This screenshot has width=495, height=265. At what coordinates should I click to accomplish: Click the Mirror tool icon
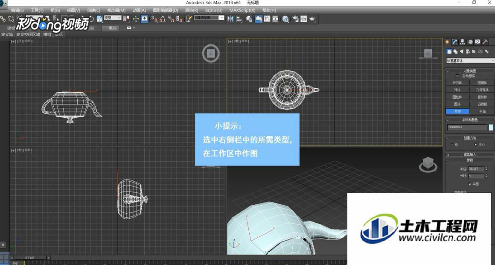point(230,19)
